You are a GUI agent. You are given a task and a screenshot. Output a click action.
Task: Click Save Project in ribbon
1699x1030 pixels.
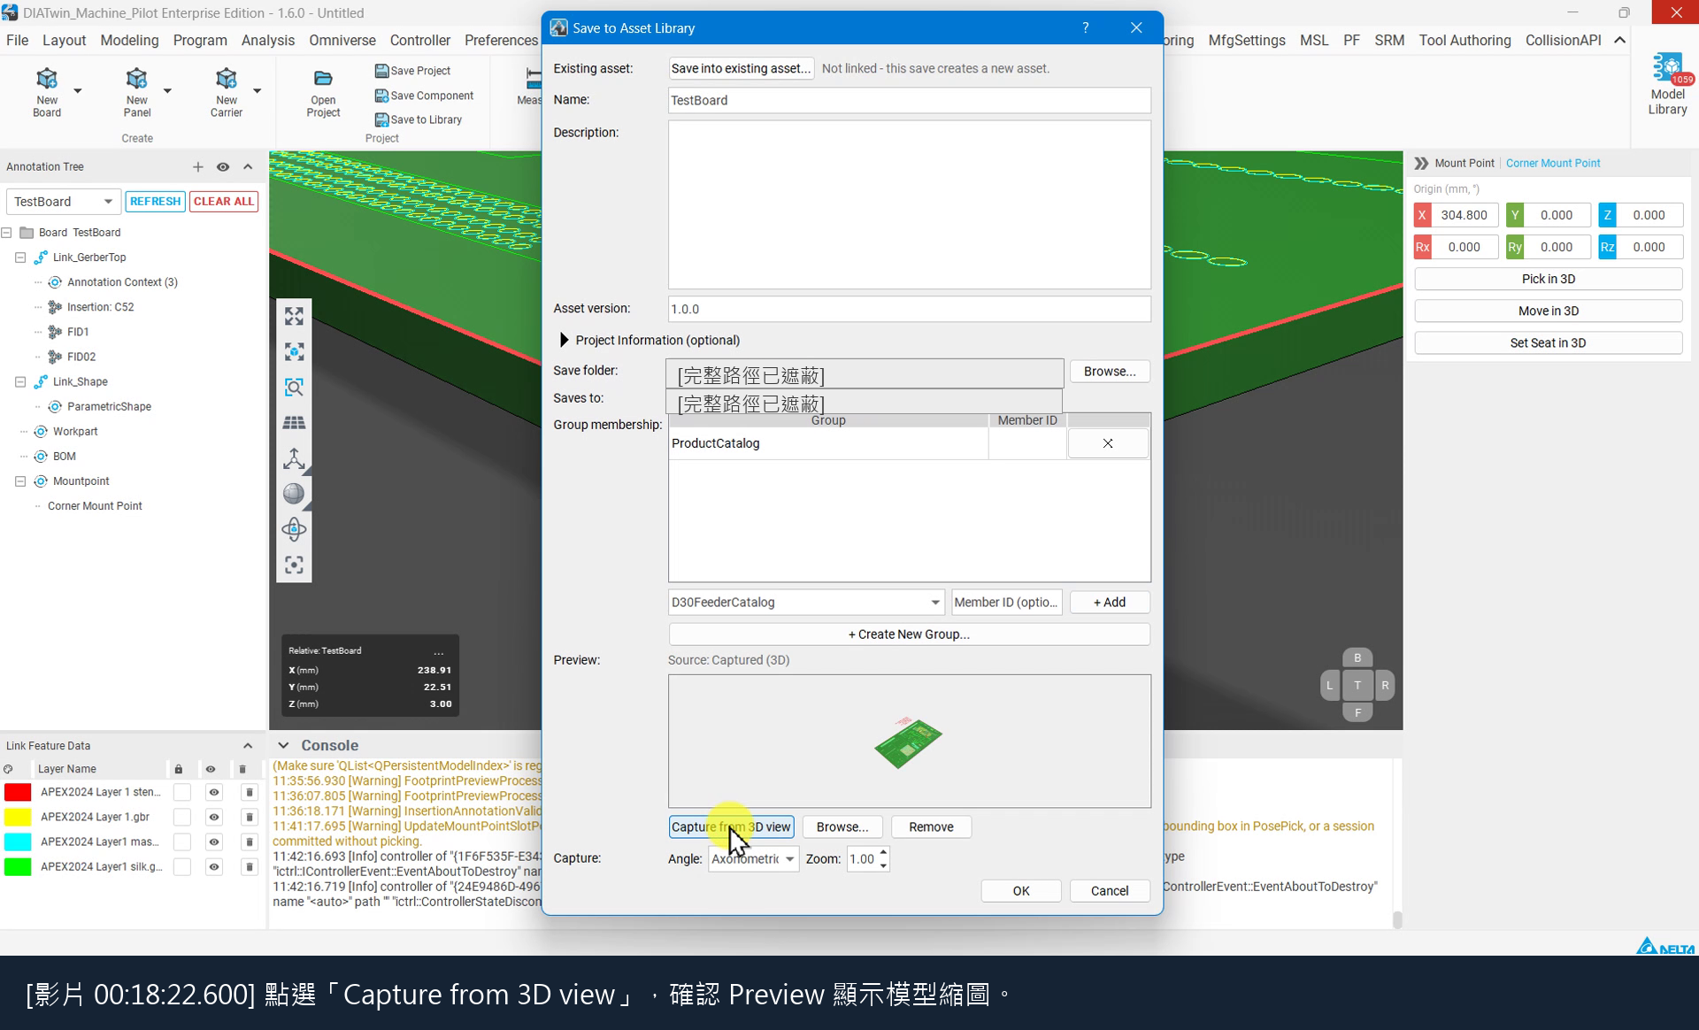coord(412,71)
